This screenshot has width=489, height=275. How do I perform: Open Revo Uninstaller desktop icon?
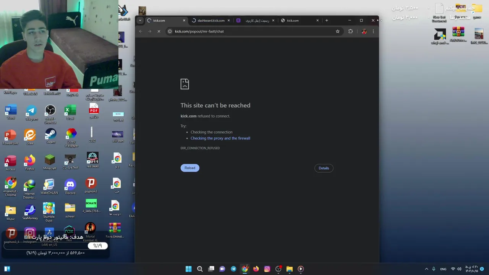pos(115,231)
